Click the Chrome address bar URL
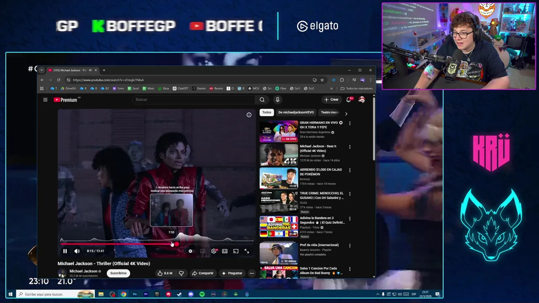The image size is (539, 303). [108, 80]
